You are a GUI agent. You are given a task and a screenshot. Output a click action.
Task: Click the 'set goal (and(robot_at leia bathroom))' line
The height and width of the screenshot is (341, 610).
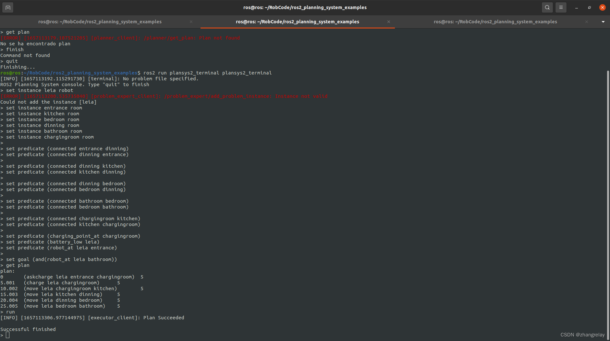pos(60,259)
